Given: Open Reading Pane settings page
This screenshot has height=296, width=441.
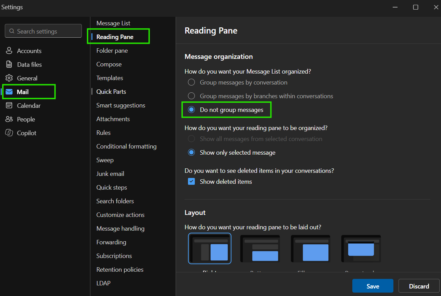Looking at the screenshot, I should pos(115,37).
